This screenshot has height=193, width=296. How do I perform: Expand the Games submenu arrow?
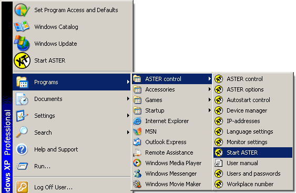(209, 100)
